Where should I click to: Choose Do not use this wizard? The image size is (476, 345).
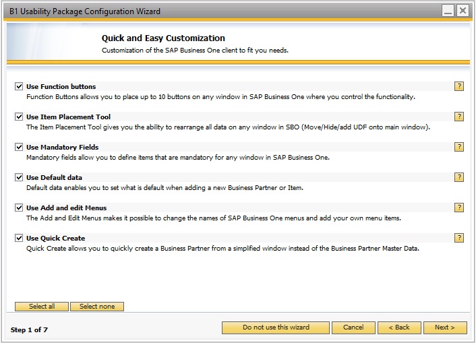[276, 327]
